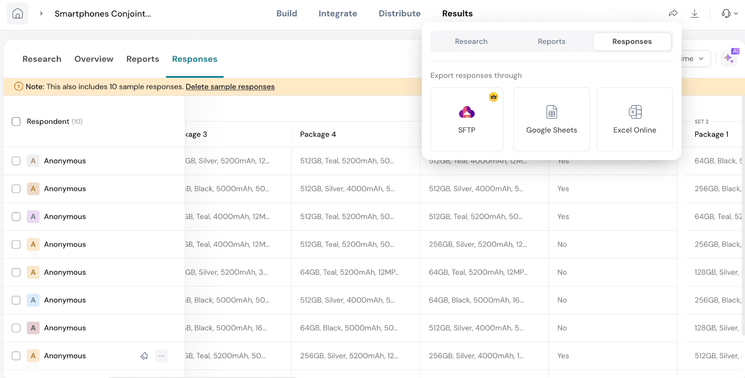745x378 pixels.
Task: Click Delete sample responses link
Action: click(x=230, y=87)
